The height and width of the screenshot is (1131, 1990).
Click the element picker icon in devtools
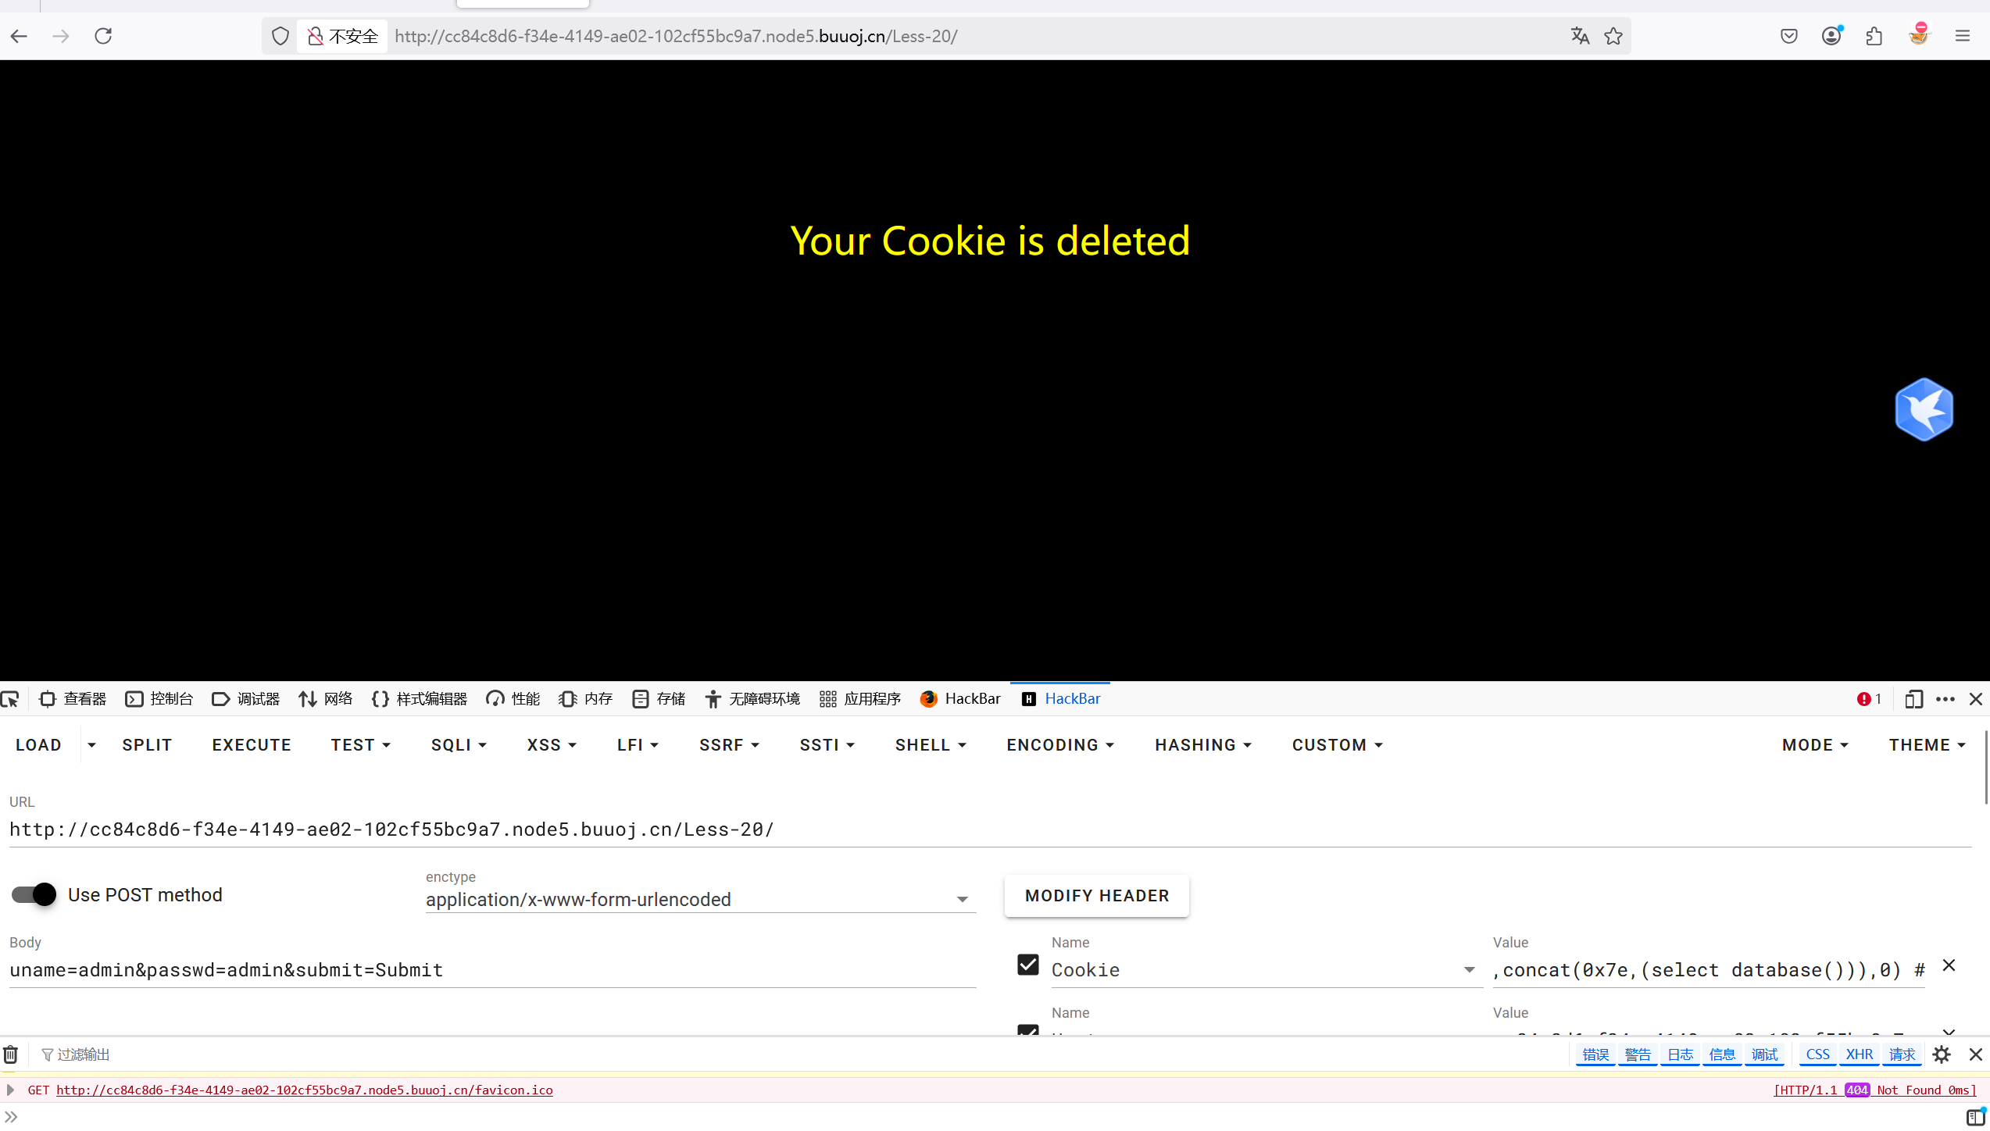tap(11, 699)
